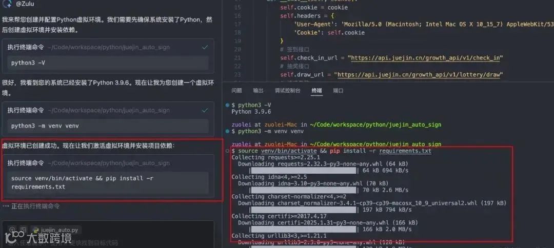Click the Python icon on juejin_auto.py chip
Viewport: 554px width, 248px height.
click(36, 230)
